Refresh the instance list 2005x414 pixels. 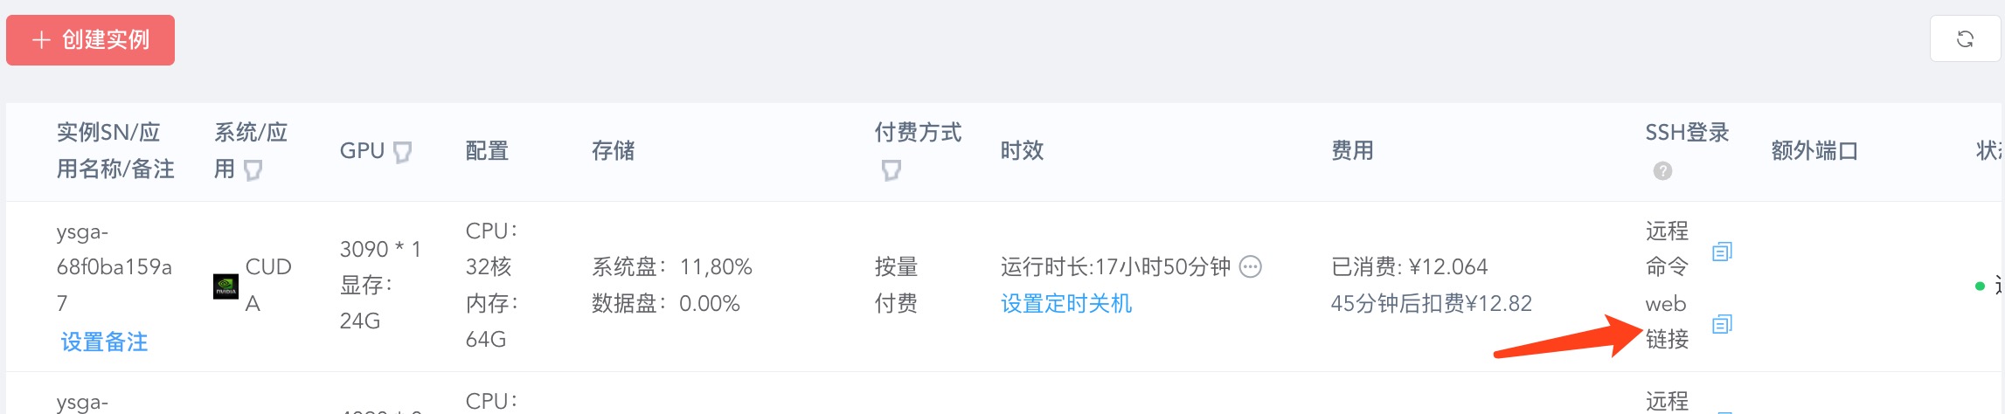(1965, 39)
